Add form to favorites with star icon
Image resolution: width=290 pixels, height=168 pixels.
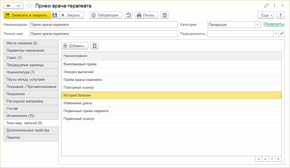30,6
